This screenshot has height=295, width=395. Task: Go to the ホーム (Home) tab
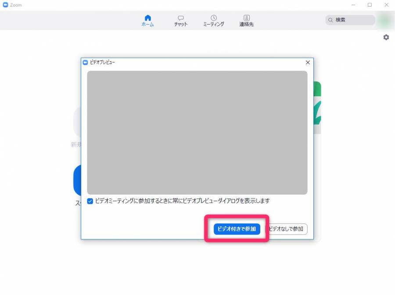pos(147,20)
